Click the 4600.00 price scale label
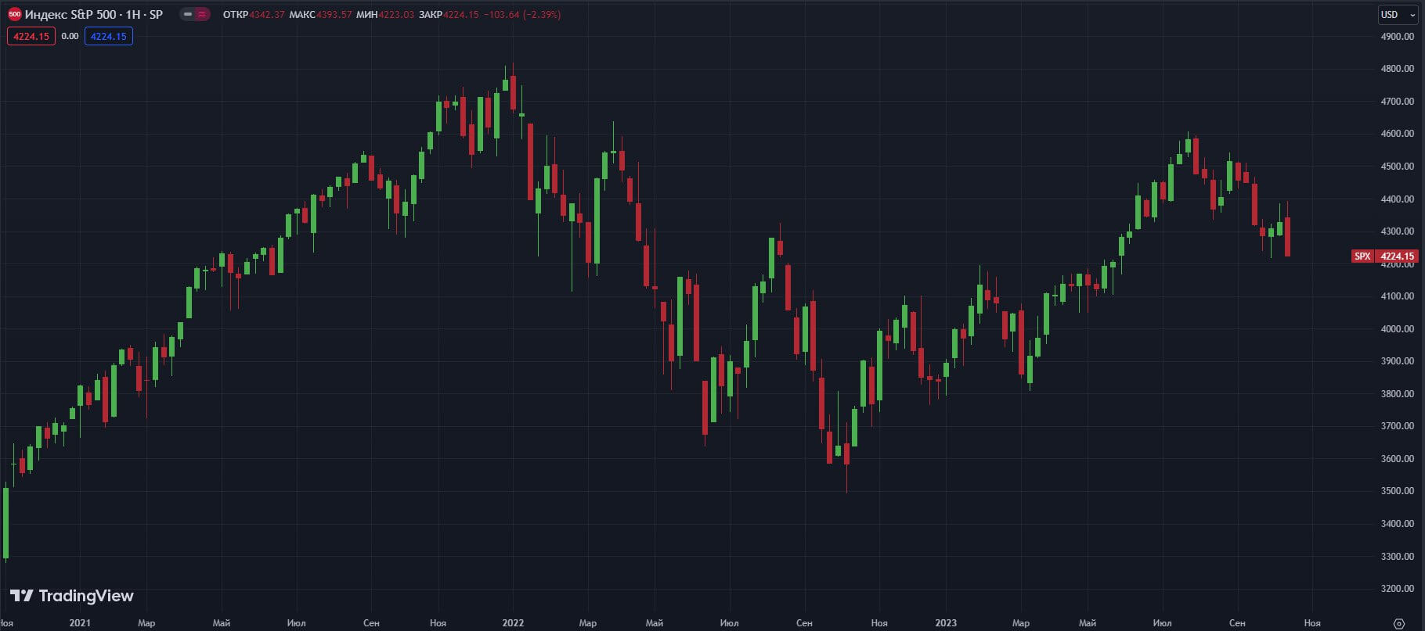Image resolution: width=1425 pixels, height=631 pixels. tap(1398, 134)
